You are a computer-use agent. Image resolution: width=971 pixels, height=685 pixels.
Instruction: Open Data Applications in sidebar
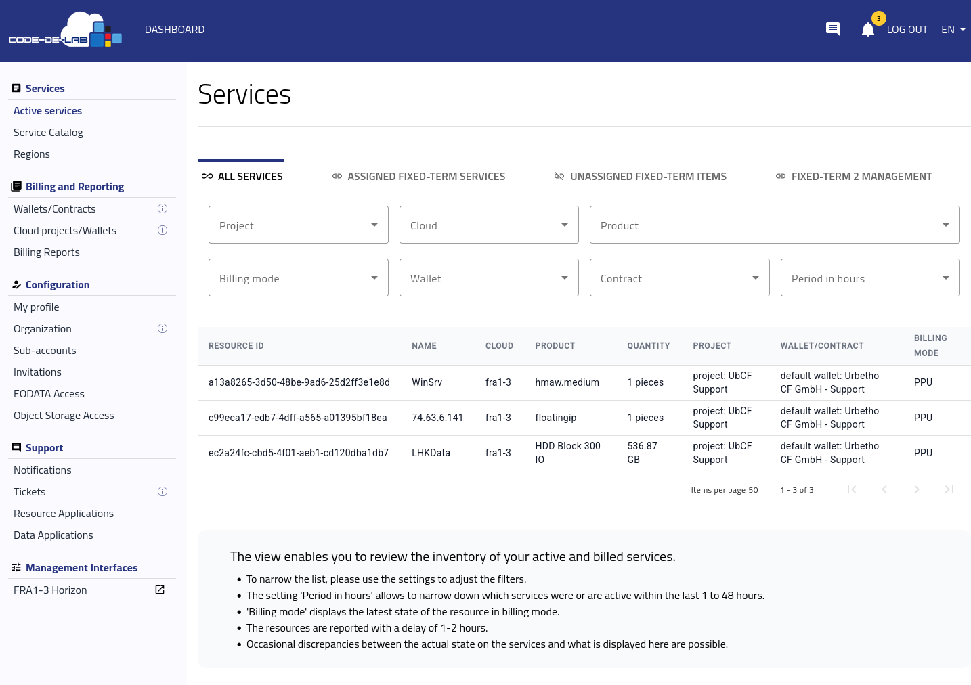(x=53, y=535)
